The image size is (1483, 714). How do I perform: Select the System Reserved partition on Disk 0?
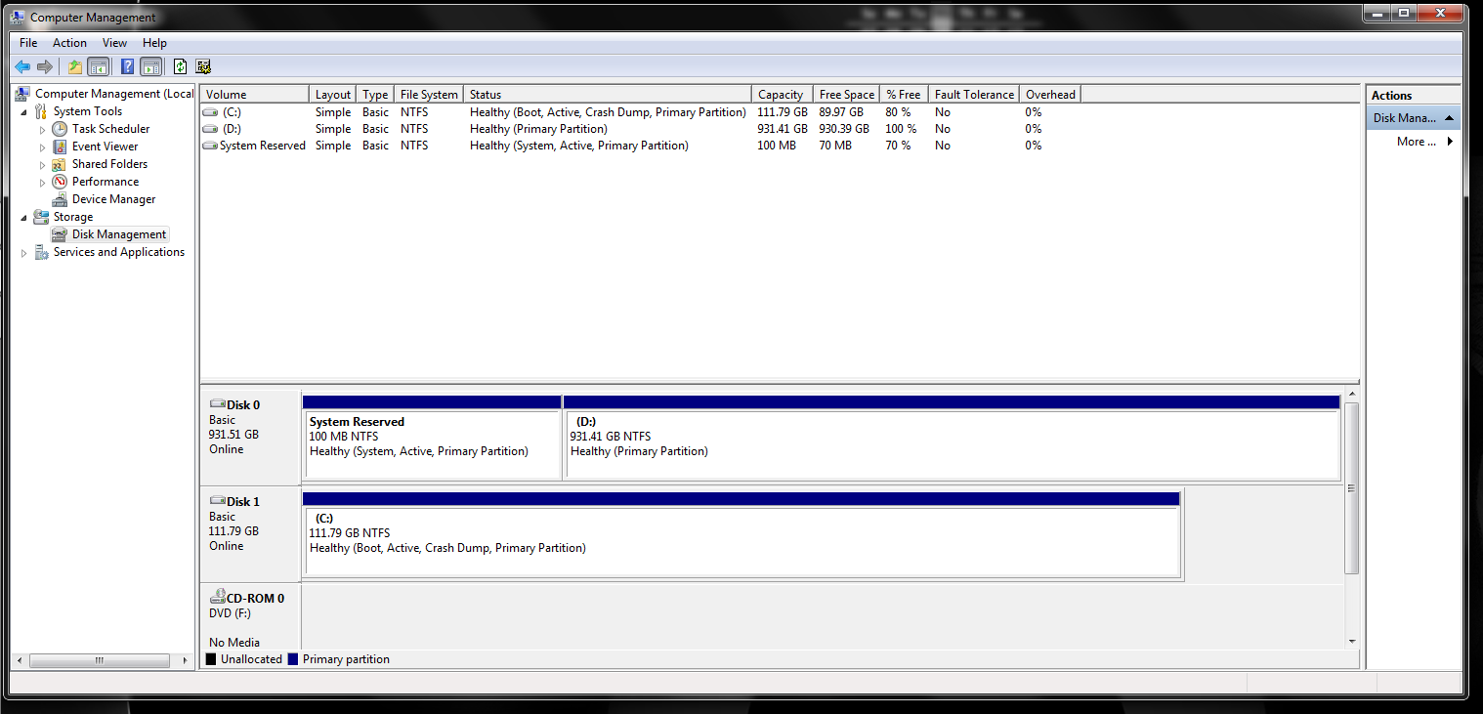432,438
